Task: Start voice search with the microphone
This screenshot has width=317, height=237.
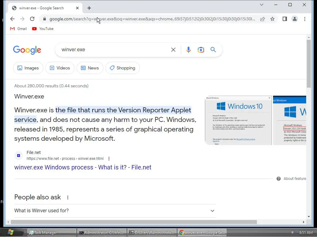Action: click(x=189, y=50)
